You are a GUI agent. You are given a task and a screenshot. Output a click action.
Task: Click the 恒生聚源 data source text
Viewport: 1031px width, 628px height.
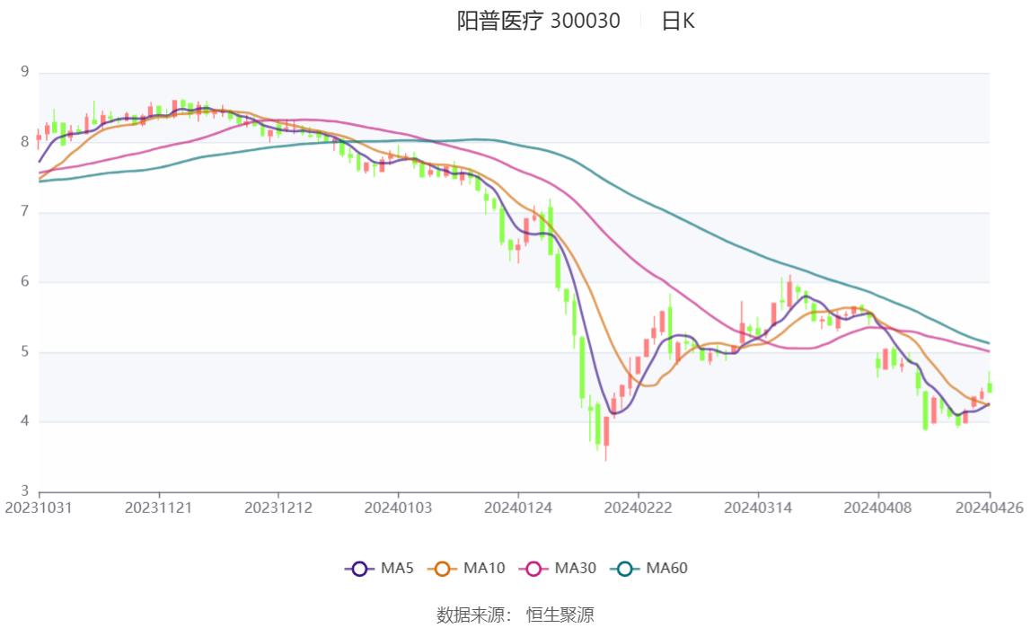[x=560, y=615]
